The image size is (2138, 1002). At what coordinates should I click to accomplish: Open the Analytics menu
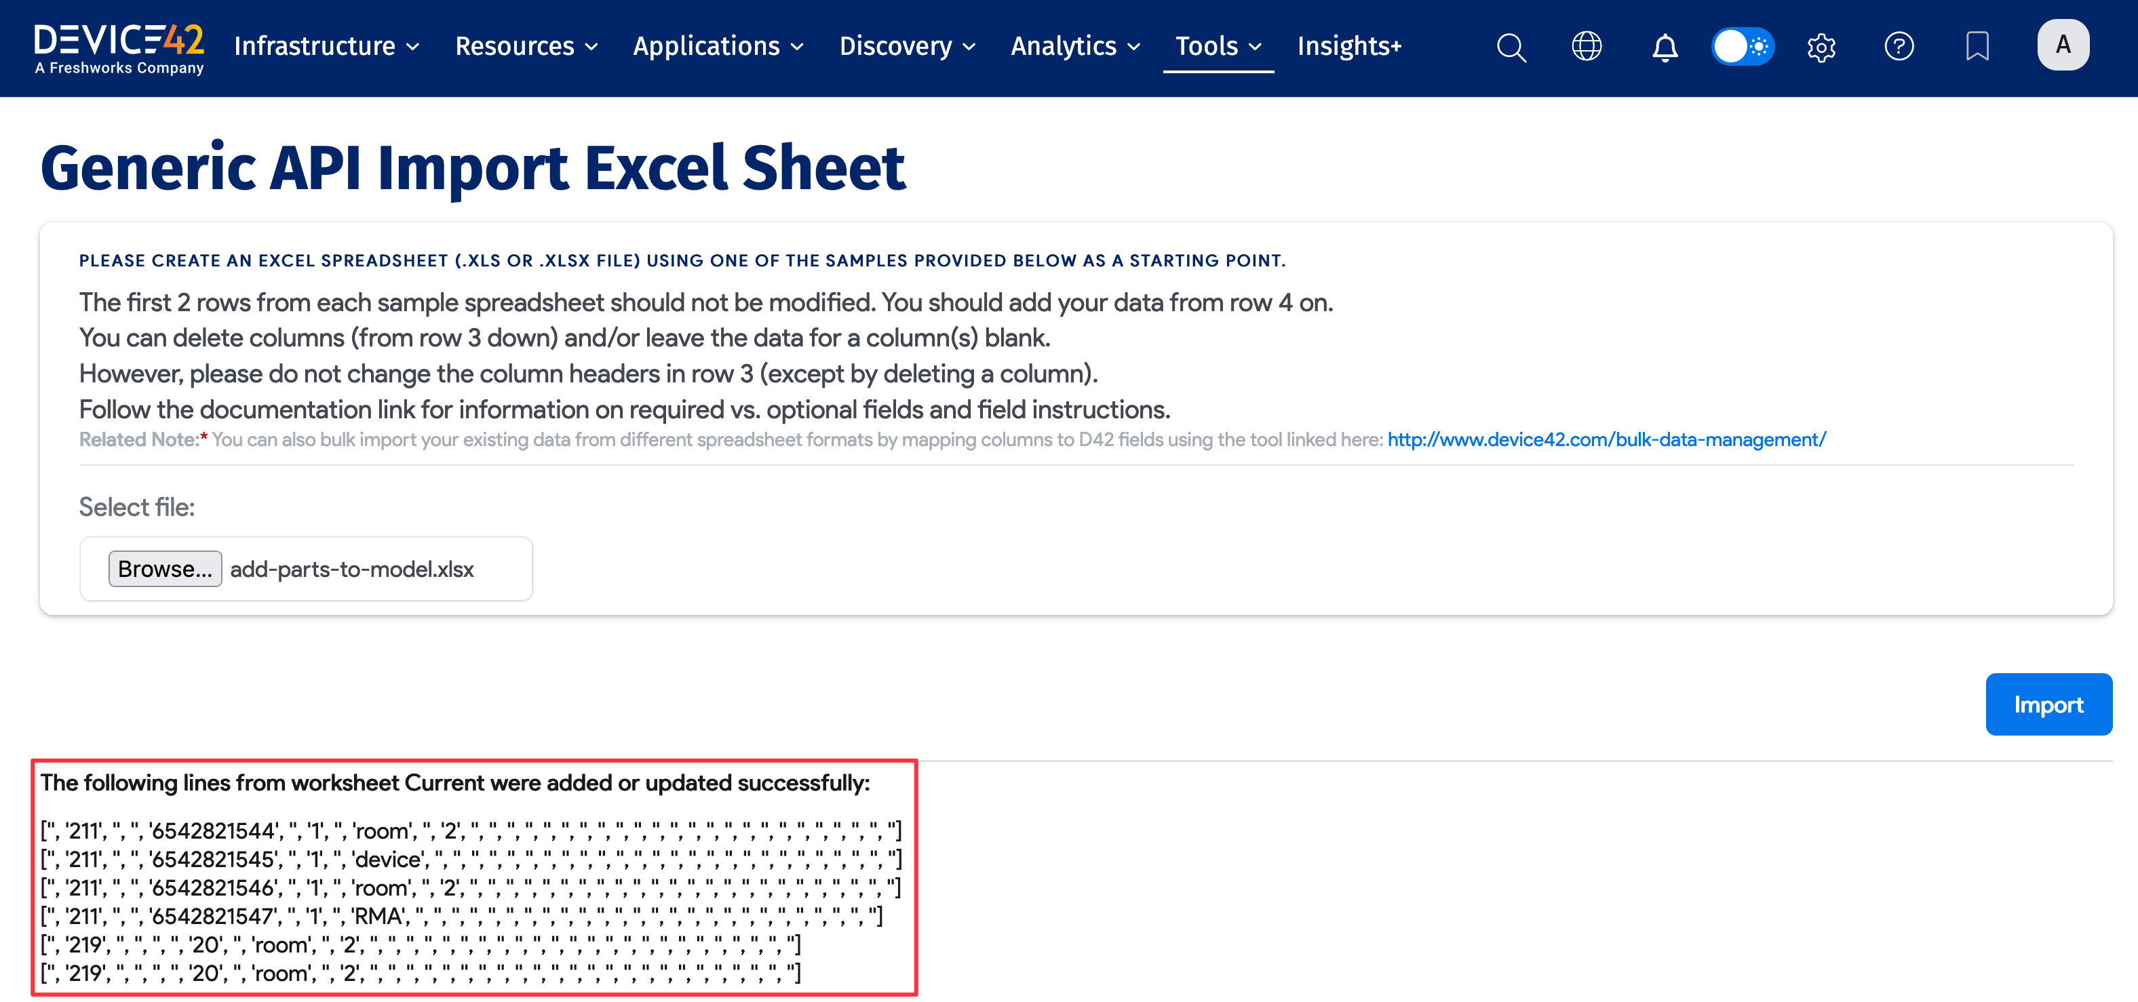(1075, 47)
